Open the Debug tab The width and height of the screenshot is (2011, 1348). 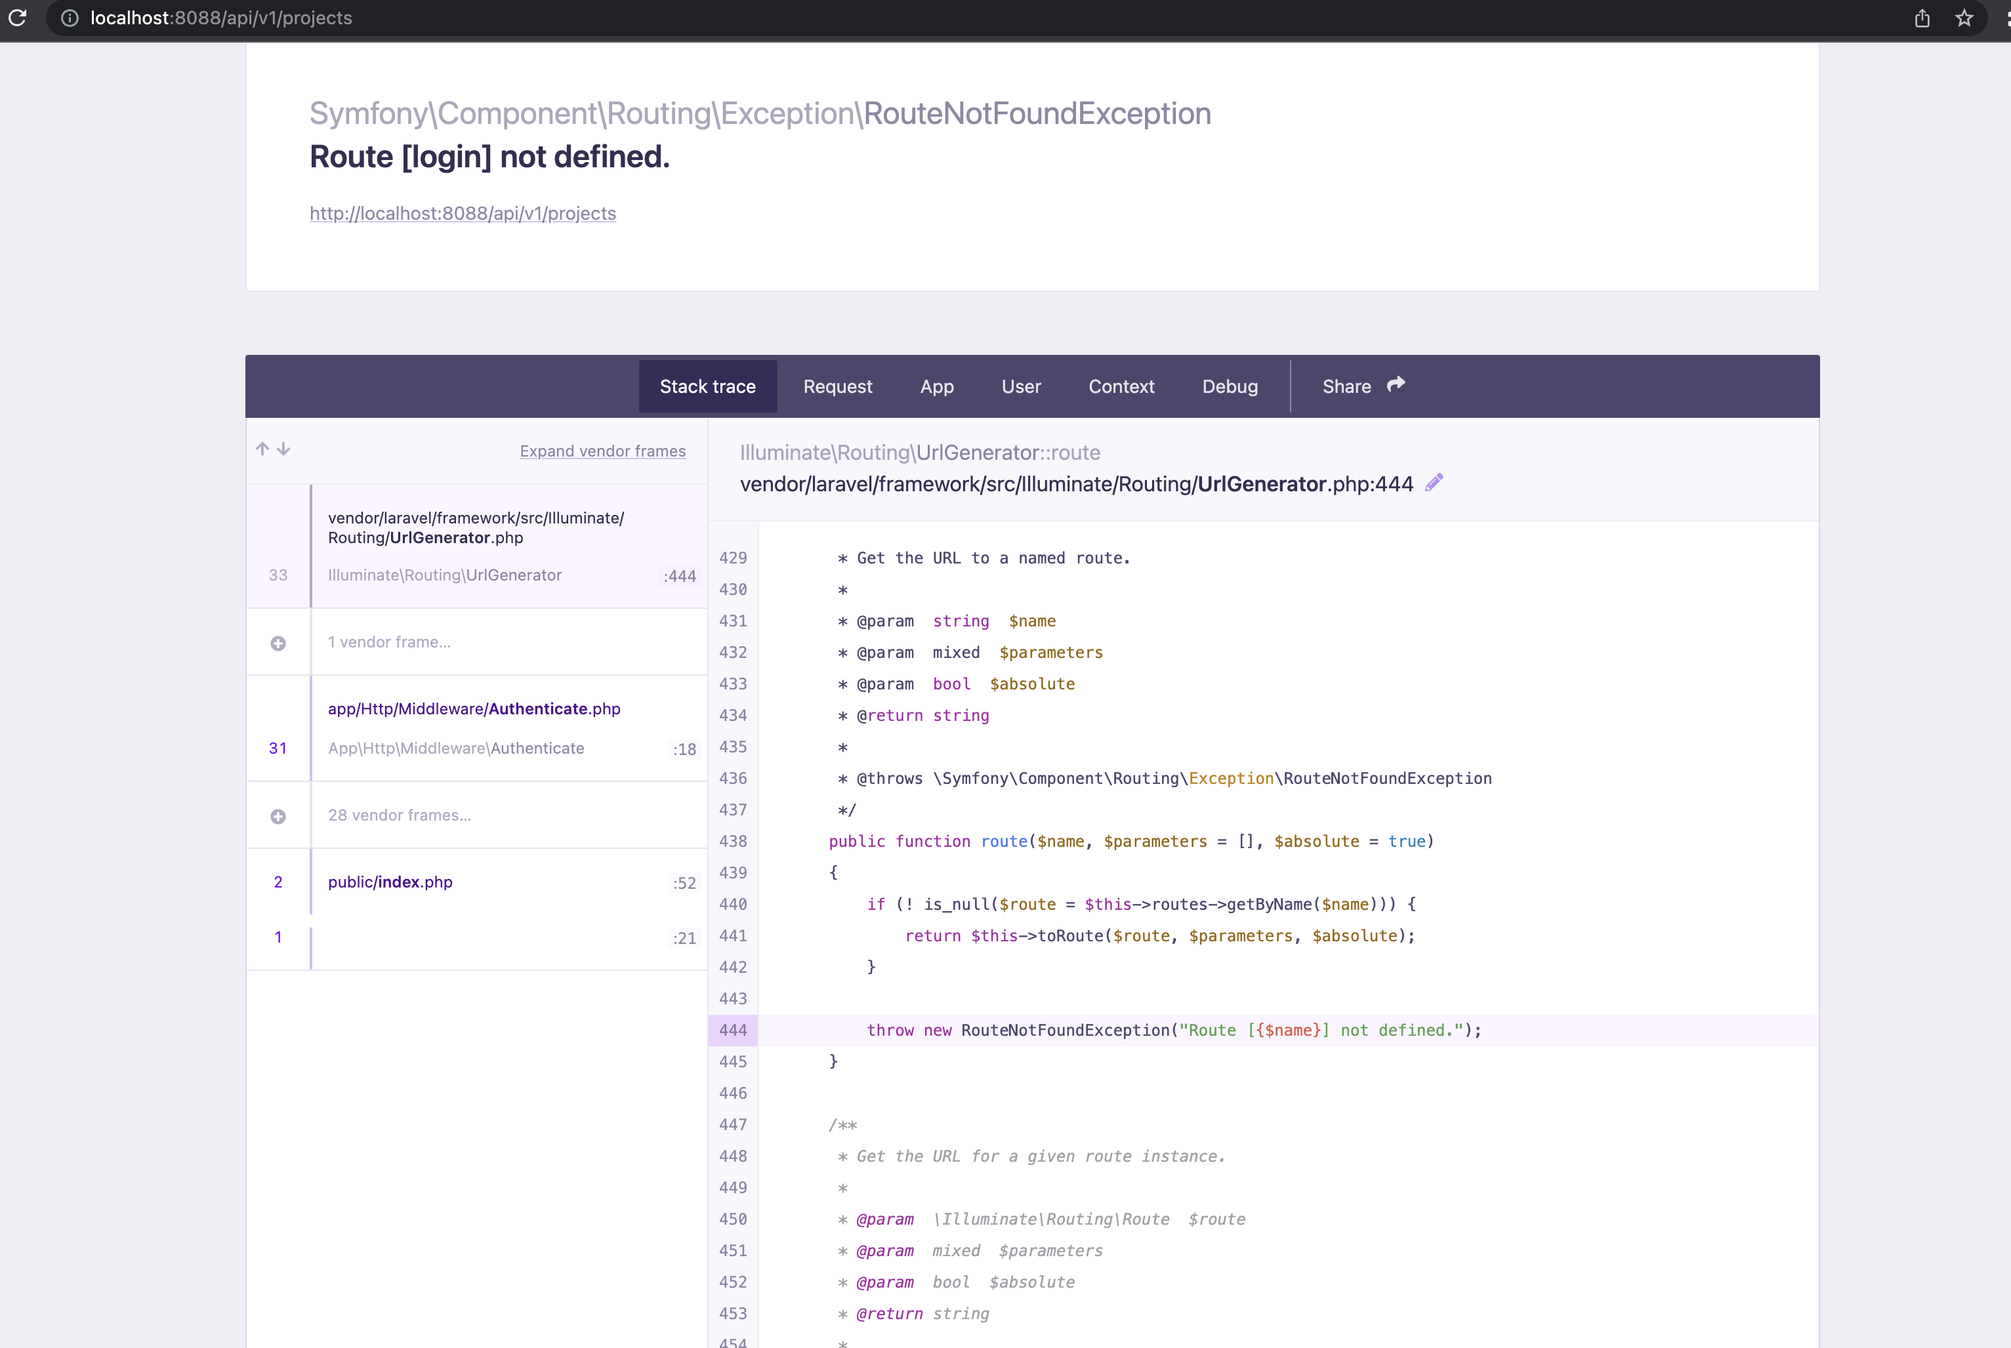coord(1229,386)
